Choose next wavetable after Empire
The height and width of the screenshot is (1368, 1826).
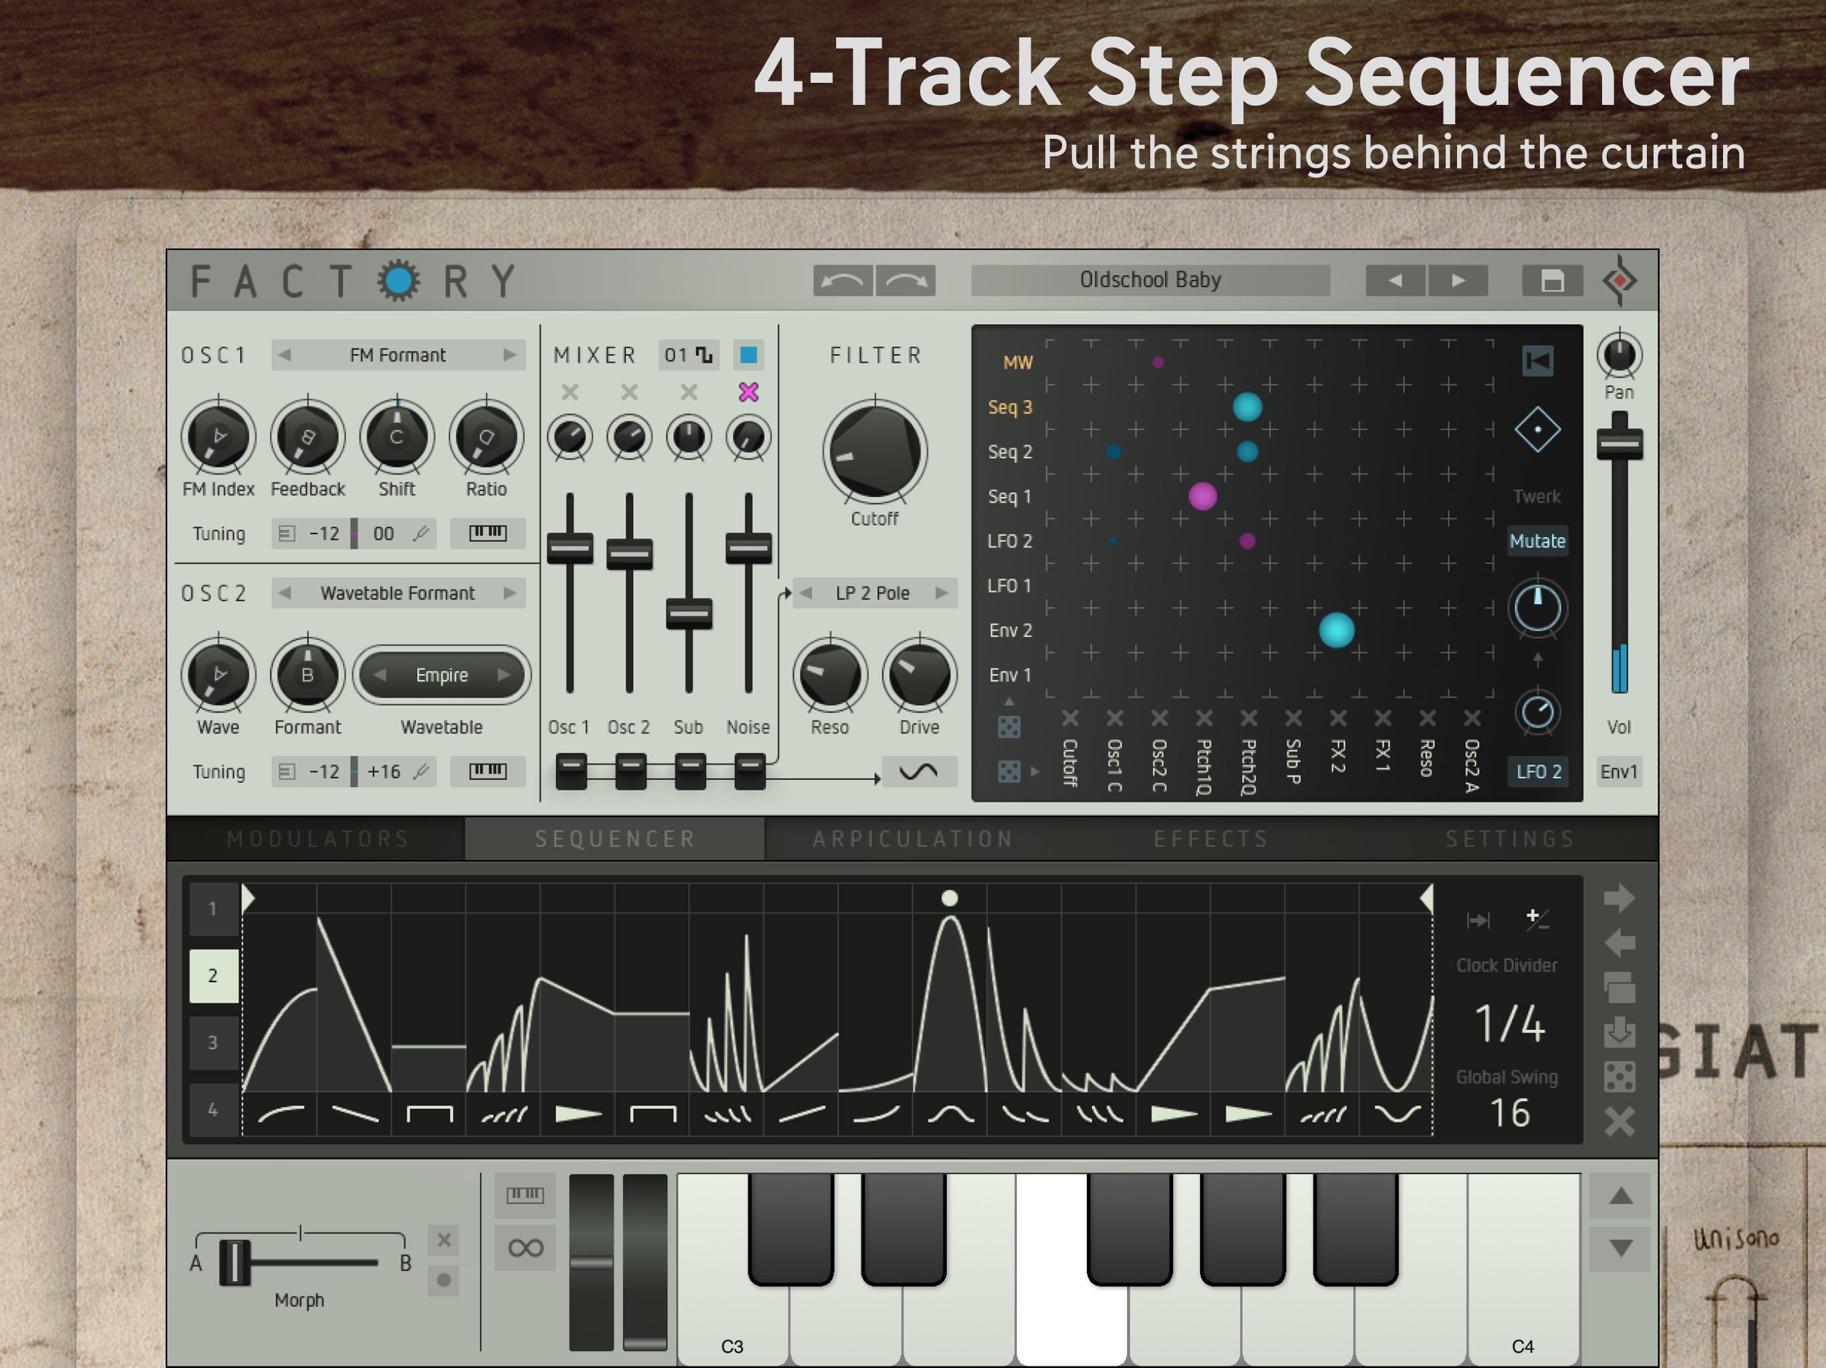[503, 675]
